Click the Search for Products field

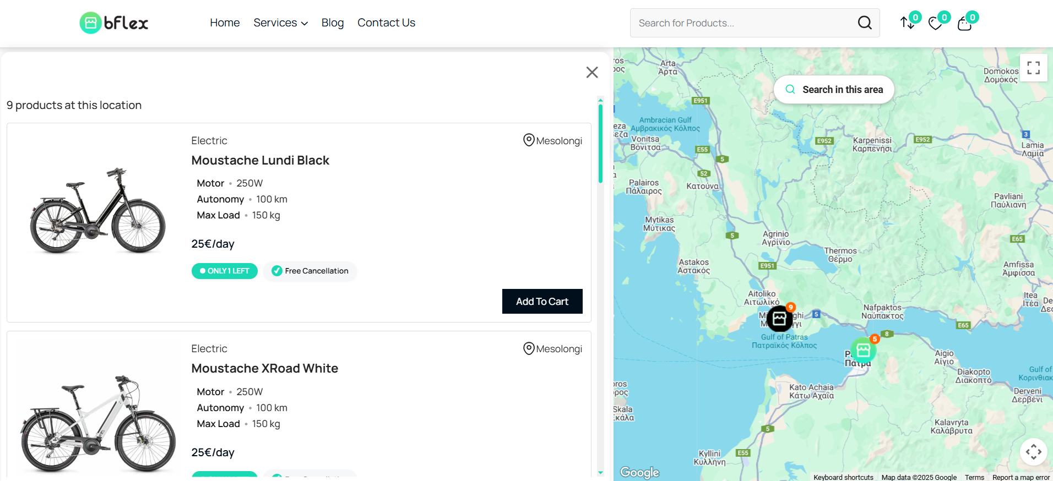741,23
